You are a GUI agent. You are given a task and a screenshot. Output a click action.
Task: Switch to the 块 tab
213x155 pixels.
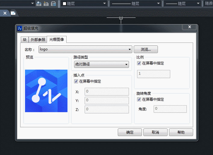point(25,40)
